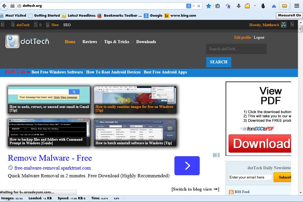Screen dimensions: 303x202
Task: Open the Gmail unsend email article thumbnail
Action: (x=49, y=100)
